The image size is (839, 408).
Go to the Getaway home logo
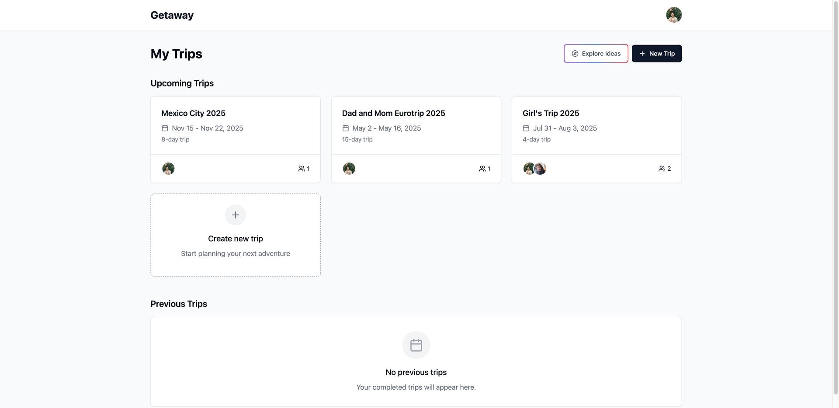point(172,15)
